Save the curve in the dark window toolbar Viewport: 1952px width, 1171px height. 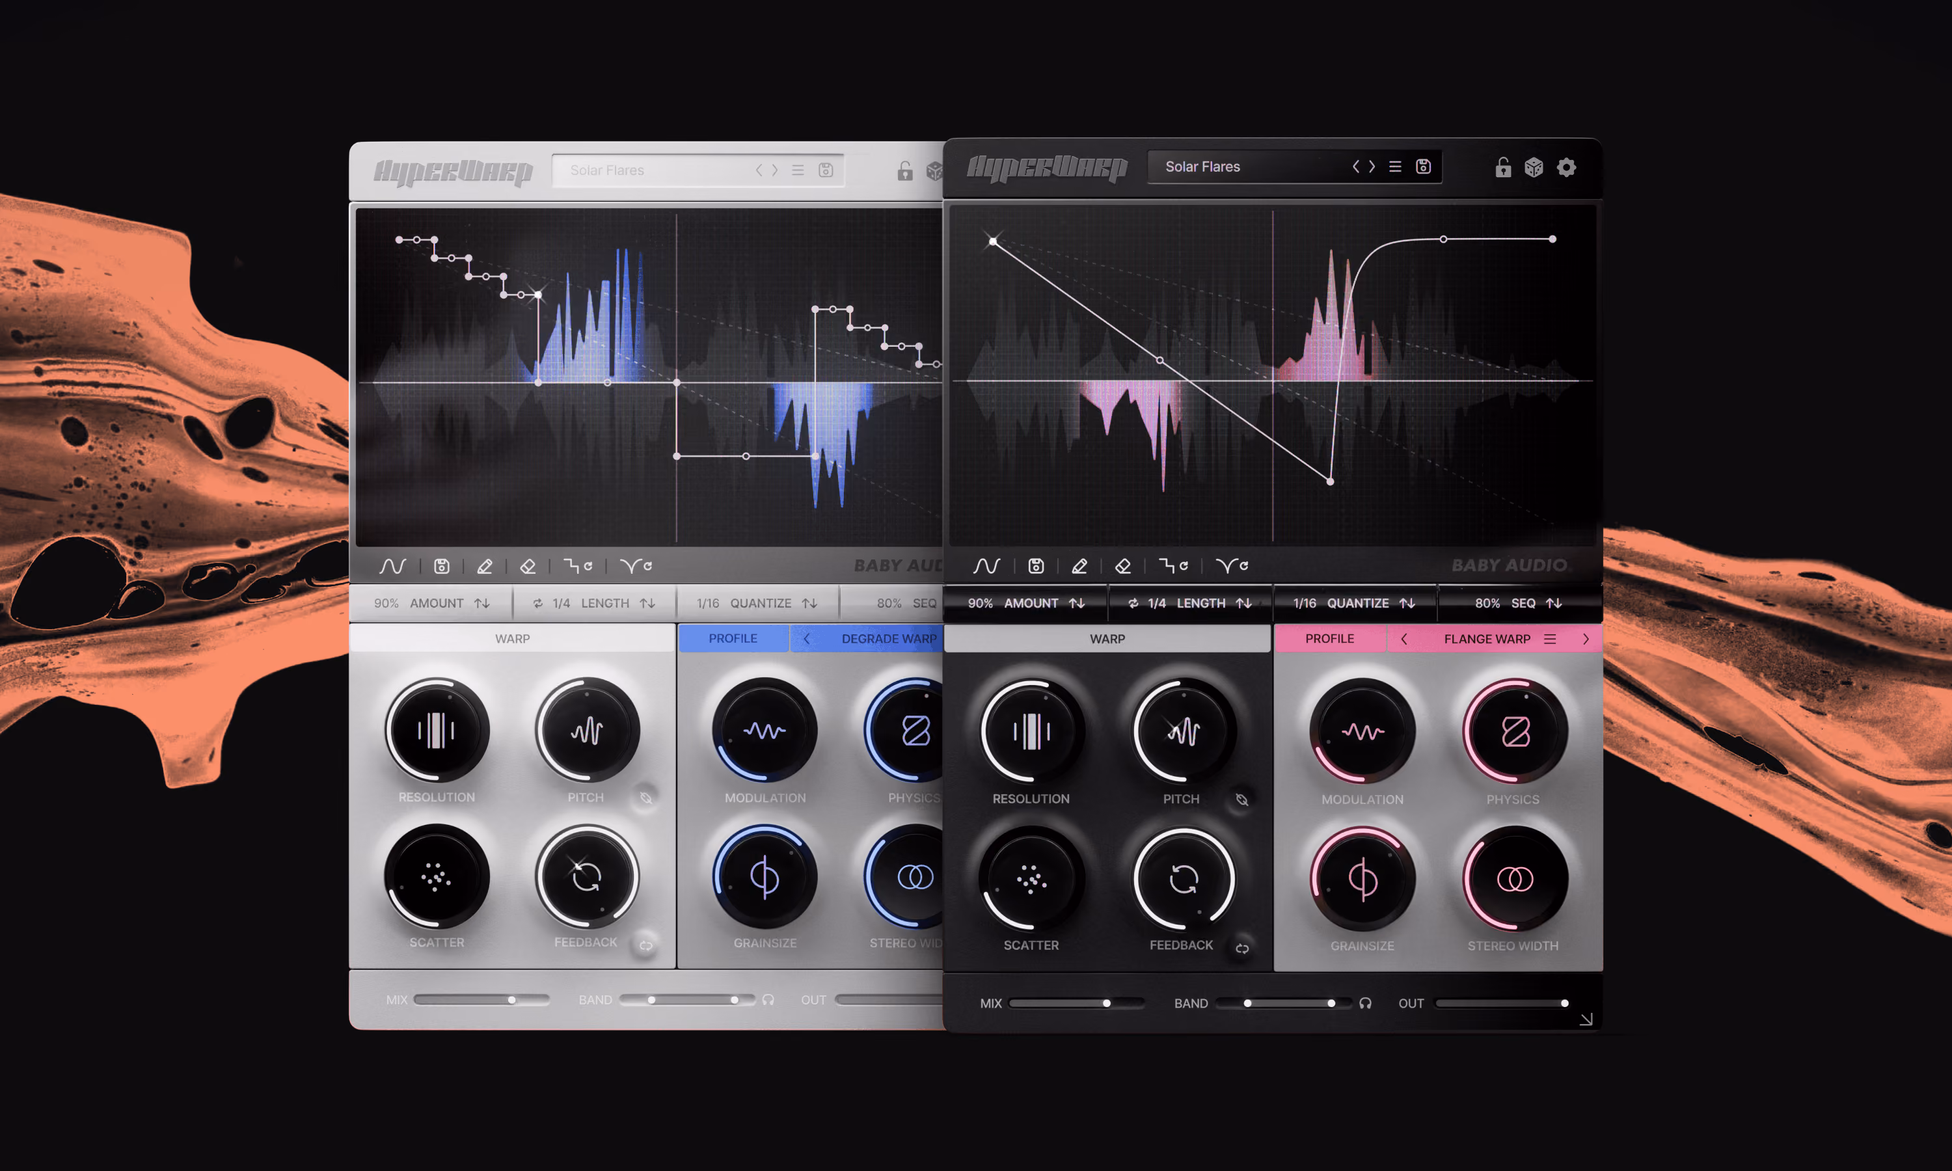[x=1036, y=566]
